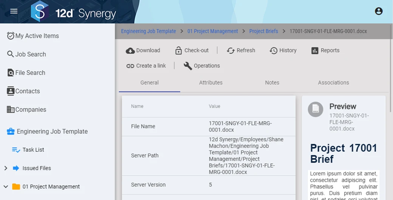Click the Check-out button label
The width and height of the screenshot is (393, 200).
(196, 50)
